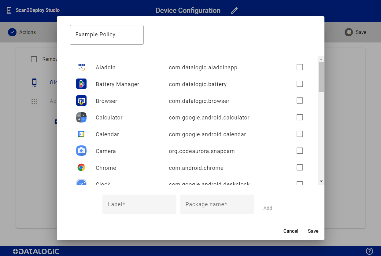
Task: Click com.google.android.calendar package text
Action: tap(207, 134)
